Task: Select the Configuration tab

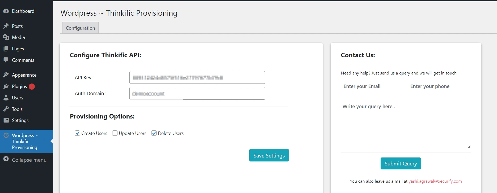Action: (80, 28)
